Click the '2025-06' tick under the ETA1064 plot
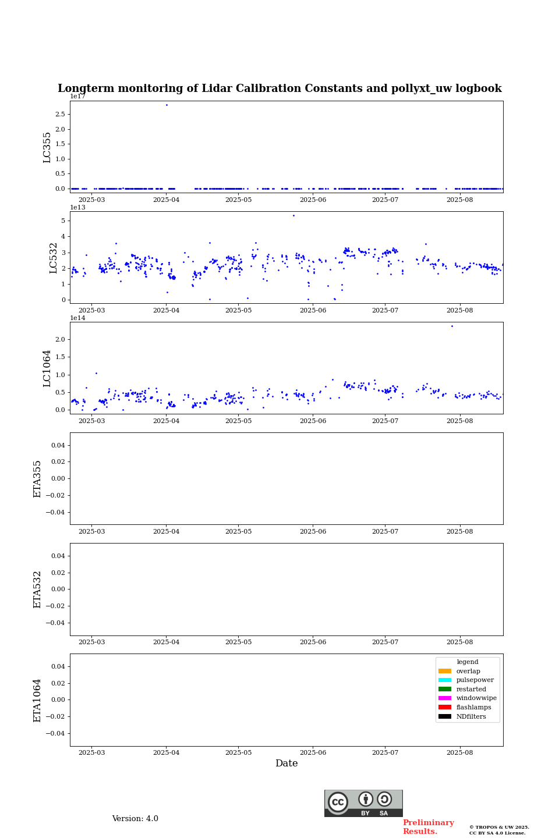The height and width of the screenshot is (838, 559). (x=313, y=753)
